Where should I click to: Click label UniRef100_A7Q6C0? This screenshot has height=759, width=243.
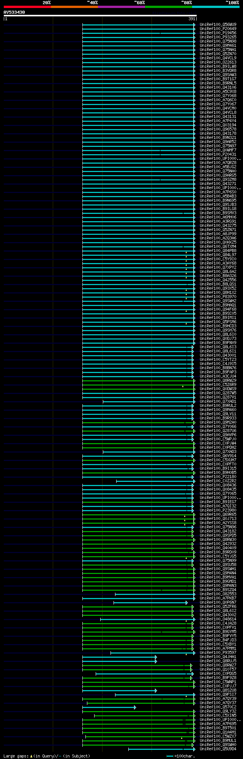point(218,100)
